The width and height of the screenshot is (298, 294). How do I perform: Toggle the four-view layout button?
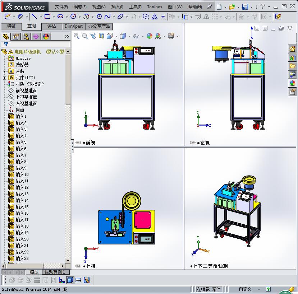click(x=78, y=280)
